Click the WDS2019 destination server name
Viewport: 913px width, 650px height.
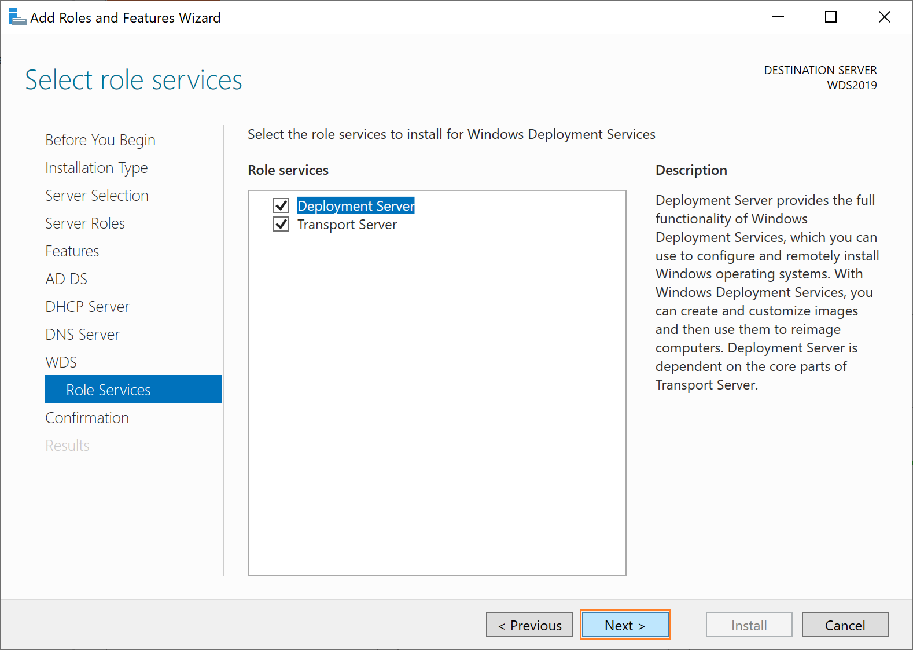click(x=852, y=85)
